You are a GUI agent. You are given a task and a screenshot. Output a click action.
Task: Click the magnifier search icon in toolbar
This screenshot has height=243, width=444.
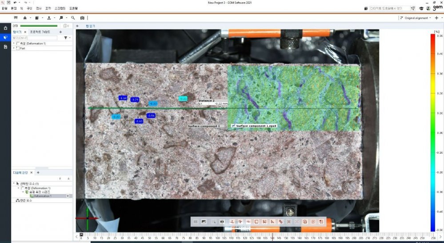[x=73, y=18]
